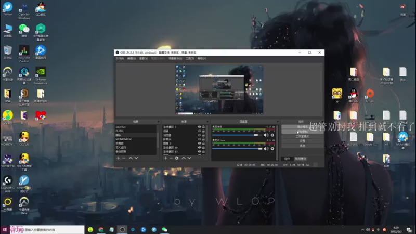Viewport: 416px width, 234px height.
Task: Toggle visibility of 图像 2 source
Action: coord(199,144)
